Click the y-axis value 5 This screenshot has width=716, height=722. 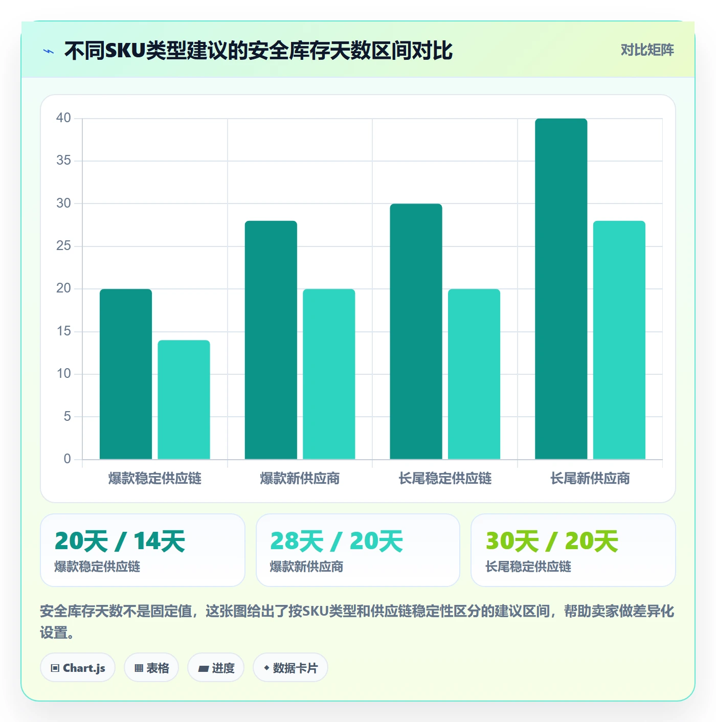(67, 416)
